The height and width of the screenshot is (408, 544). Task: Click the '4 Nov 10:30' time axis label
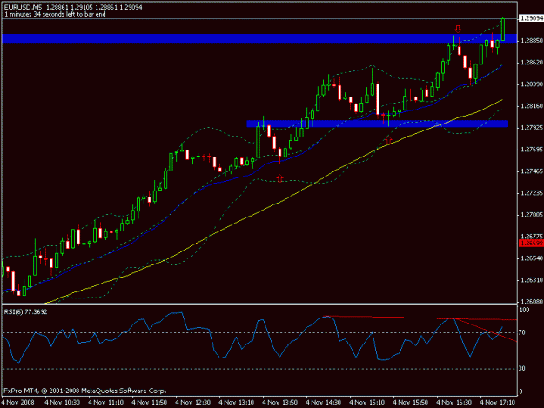tap(63, 403)
